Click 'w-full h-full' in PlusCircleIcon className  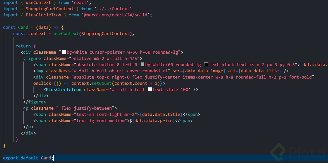[128, 90]
